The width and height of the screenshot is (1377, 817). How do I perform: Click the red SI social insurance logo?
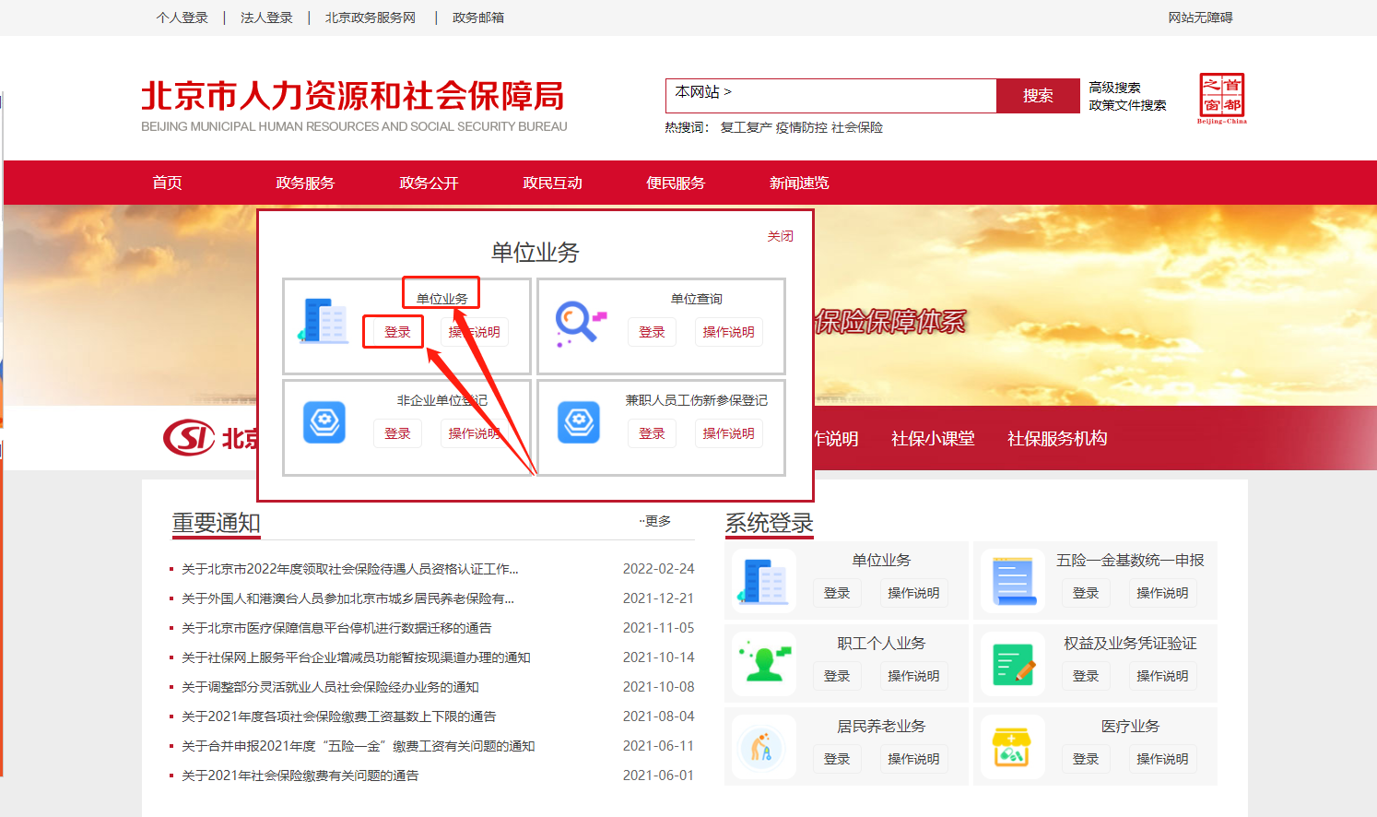pyautogui.click(x=189, y=437)
